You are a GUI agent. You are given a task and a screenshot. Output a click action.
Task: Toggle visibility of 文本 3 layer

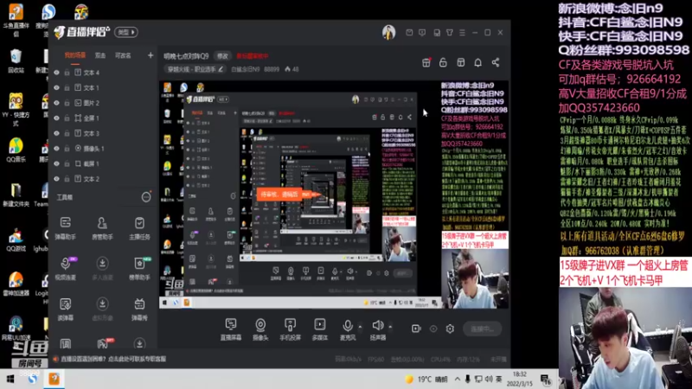pyautogui.click(x=56, y=133)
